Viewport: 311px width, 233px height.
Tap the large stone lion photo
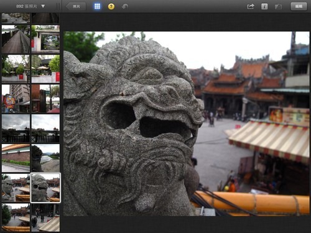187,124
